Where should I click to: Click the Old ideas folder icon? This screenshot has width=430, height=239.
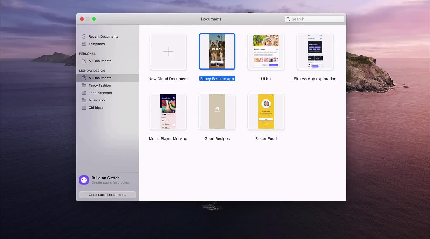pyautogui.click(x=84, y=108)
